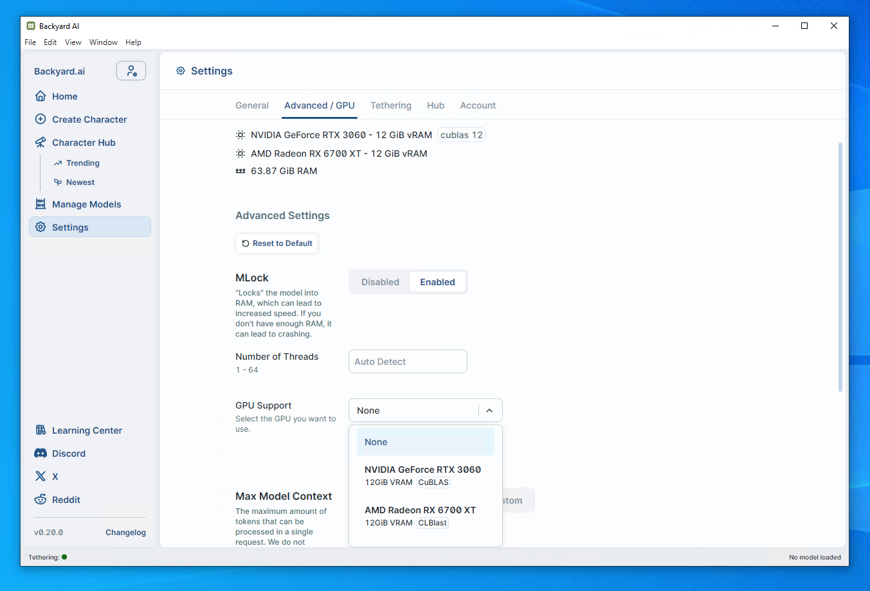Click the RAM memory stick icon
Screen dimensions: 870x591
240,171
